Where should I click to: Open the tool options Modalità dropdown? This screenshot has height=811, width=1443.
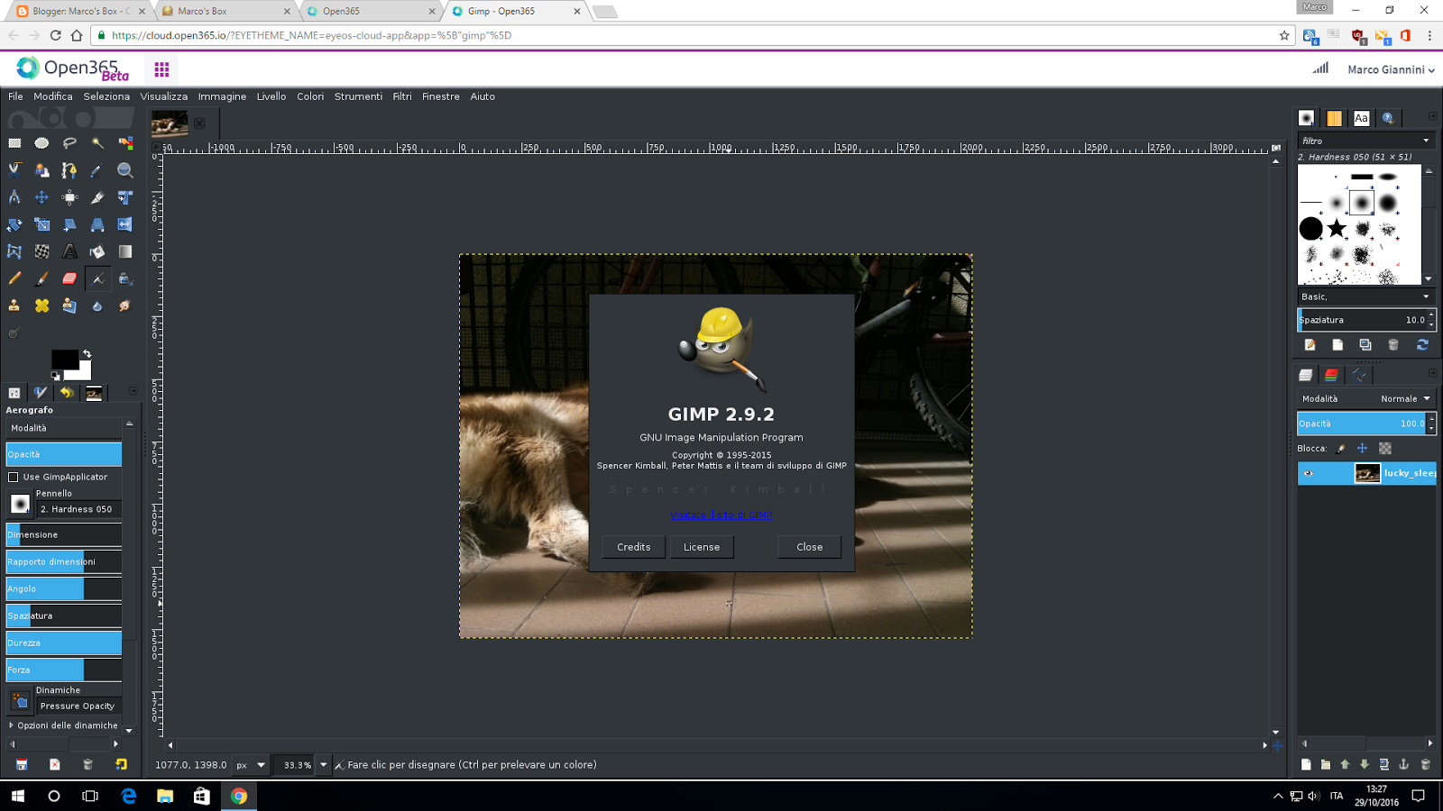(x=64, y=428)
